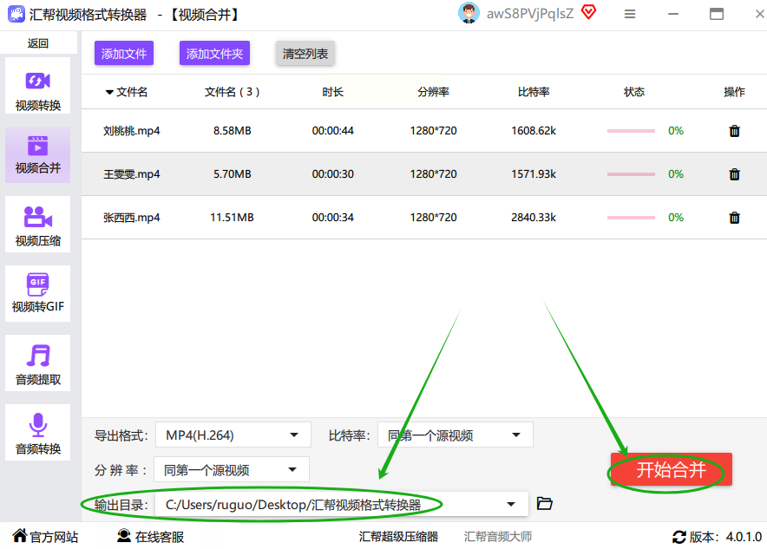Click the user avatar icon

(x=469, y=13)
